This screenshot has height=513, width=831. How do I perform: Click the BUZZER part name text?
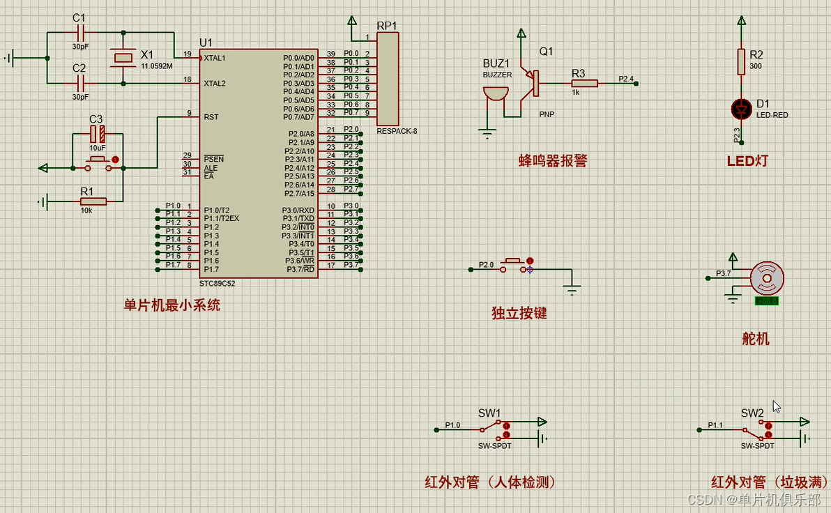coord(497,75)
